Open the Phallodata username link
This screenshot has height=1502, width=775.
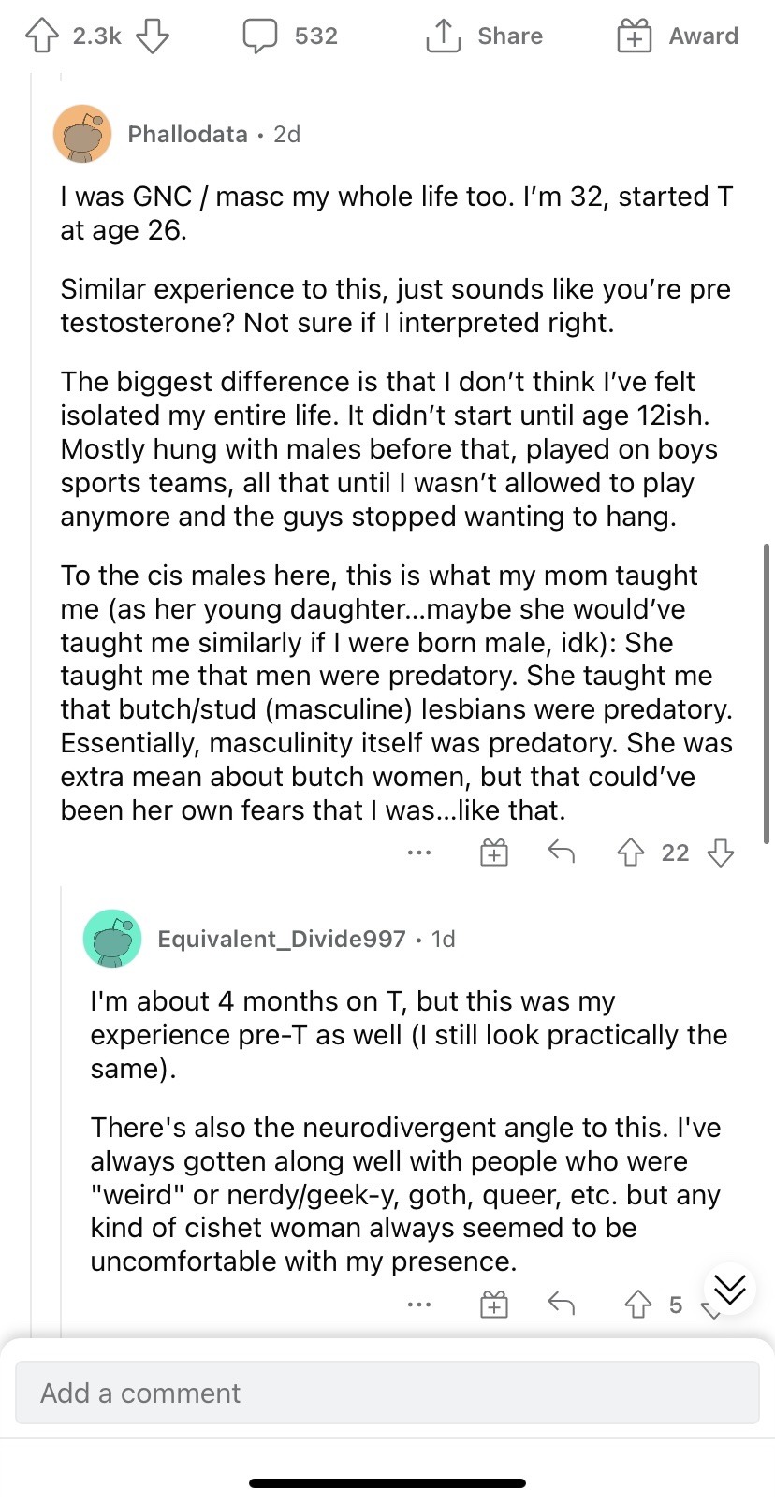187,134
